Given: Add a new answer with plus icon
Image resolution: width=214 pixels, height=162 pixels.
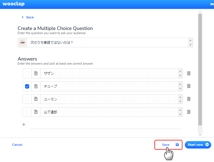Looking at the screenshot, I should tap(24, 125).
